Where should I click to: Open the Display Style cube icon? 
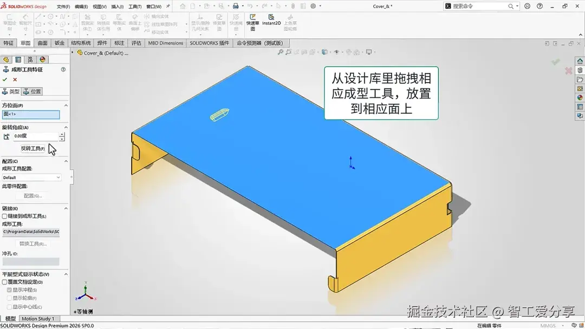324,52
